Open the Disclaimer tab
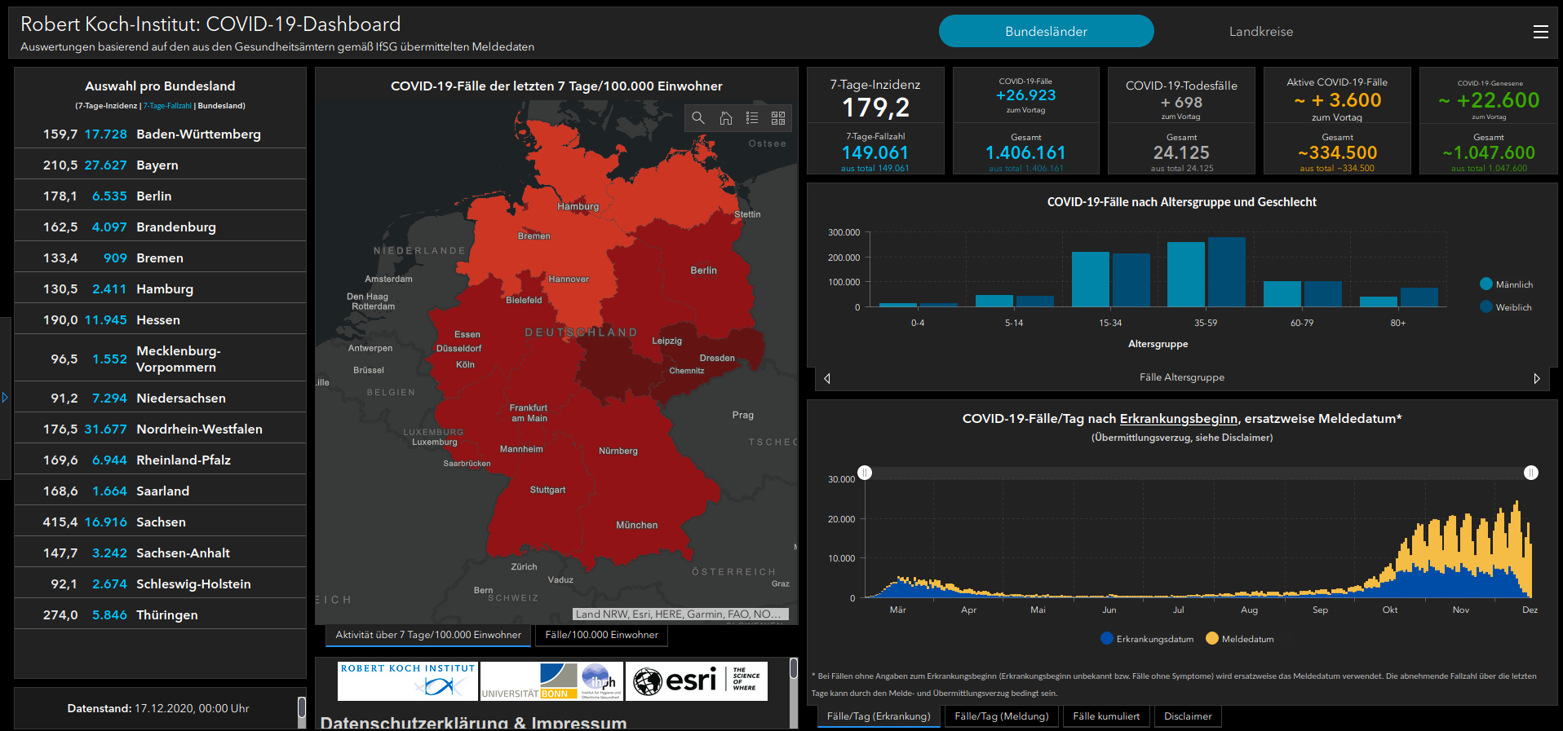The image size is (1563, 731). tap(1187, 716)
